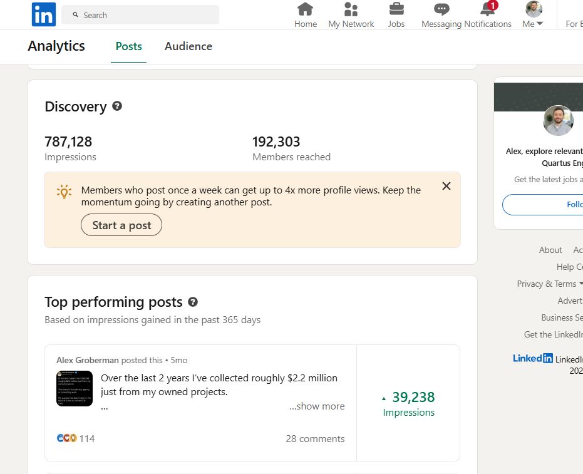
Task: Open the My Network icon
Action: (x=351, y=9)
